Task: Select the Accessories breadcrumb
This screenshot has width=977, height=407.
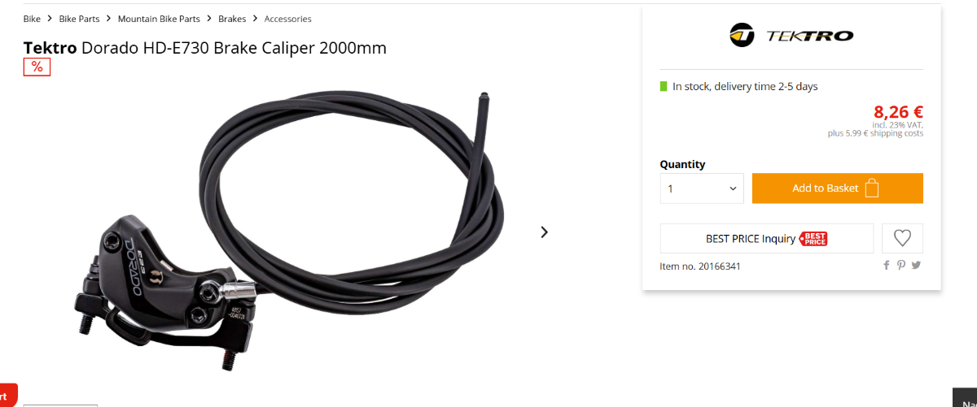Action: pos(287,19)
